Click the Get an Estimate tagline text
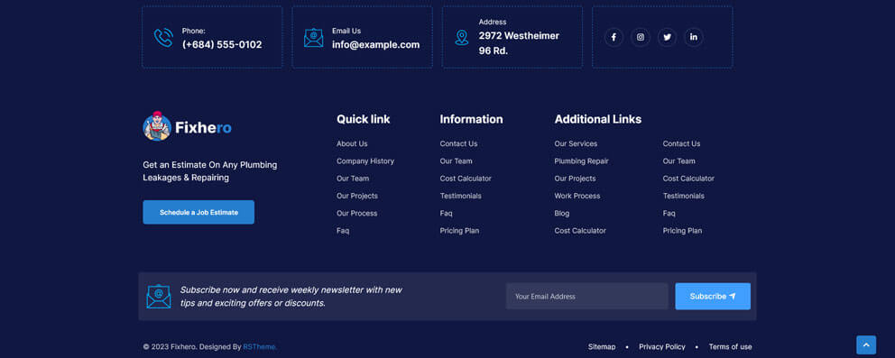Viewport: 895px width, 358px height. point(210,171)
